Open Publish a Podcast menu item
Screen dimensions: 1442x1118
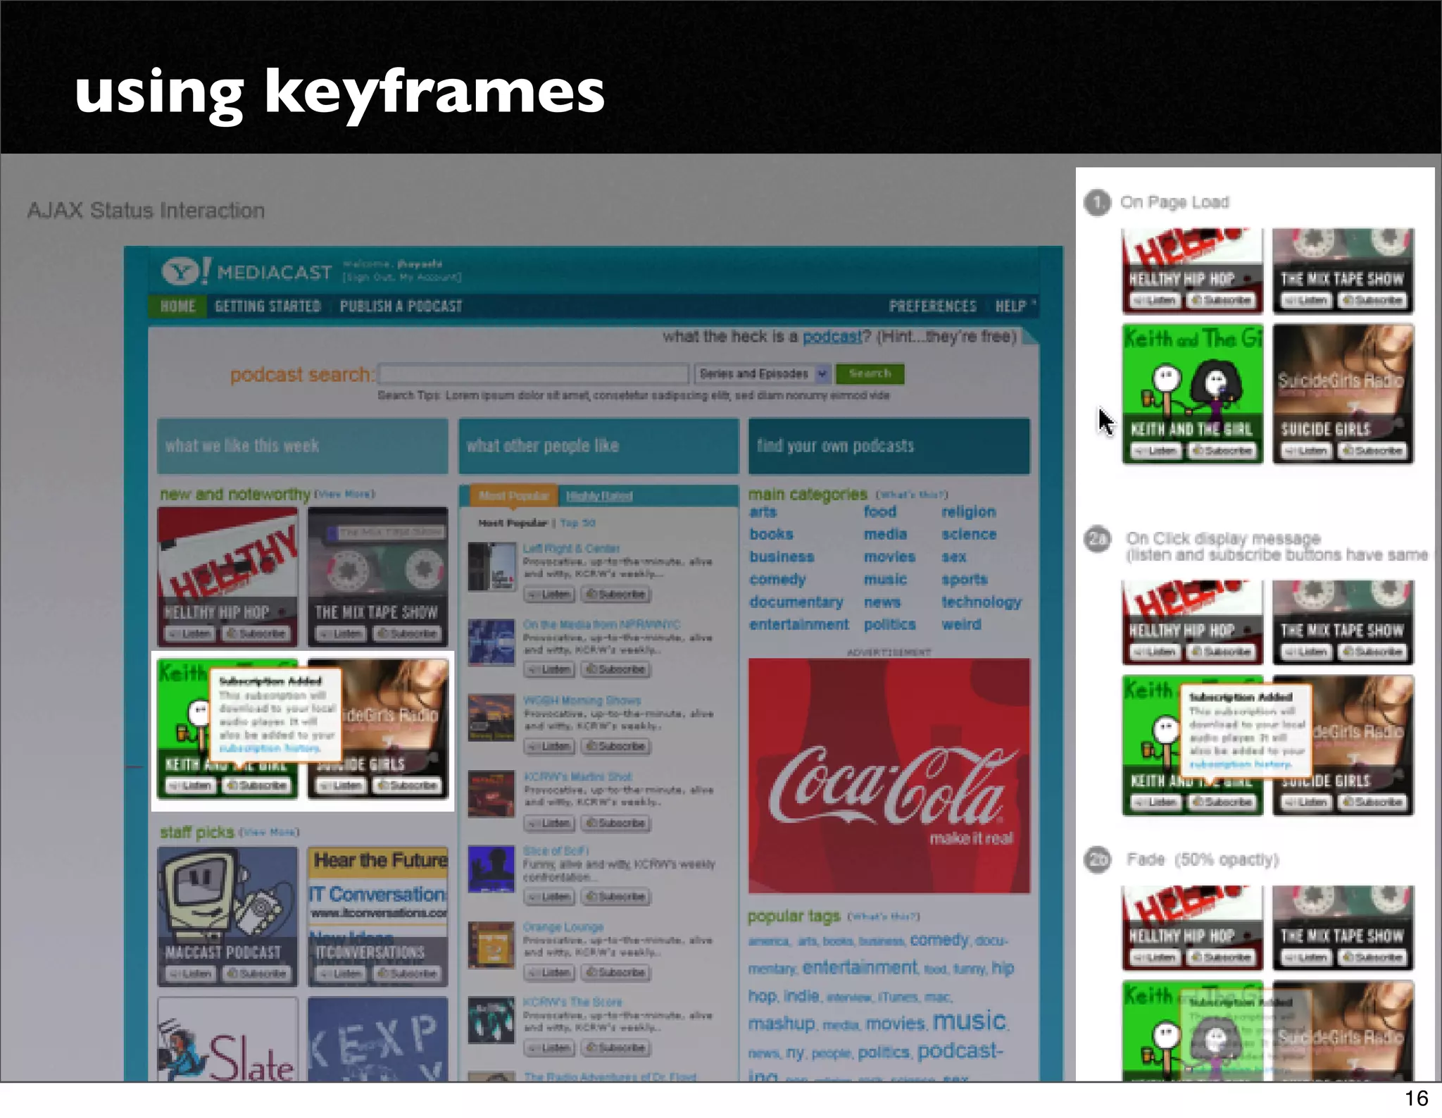pyautogui.click(x=401, y=306)
